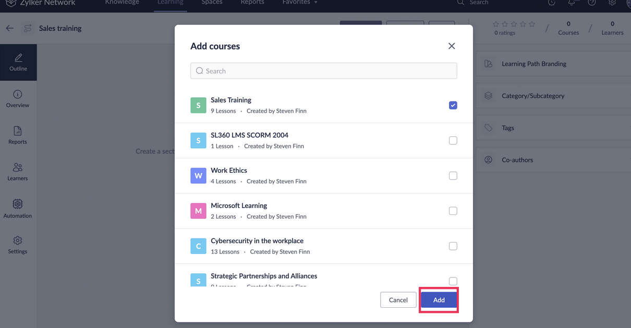Uncheck the Sales Training course checkbox
This screenshot has height=328, width=631.
click(453, 105)
